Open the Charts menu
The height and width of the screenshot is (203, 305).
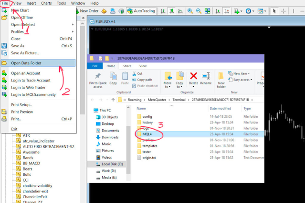(46, 3)
